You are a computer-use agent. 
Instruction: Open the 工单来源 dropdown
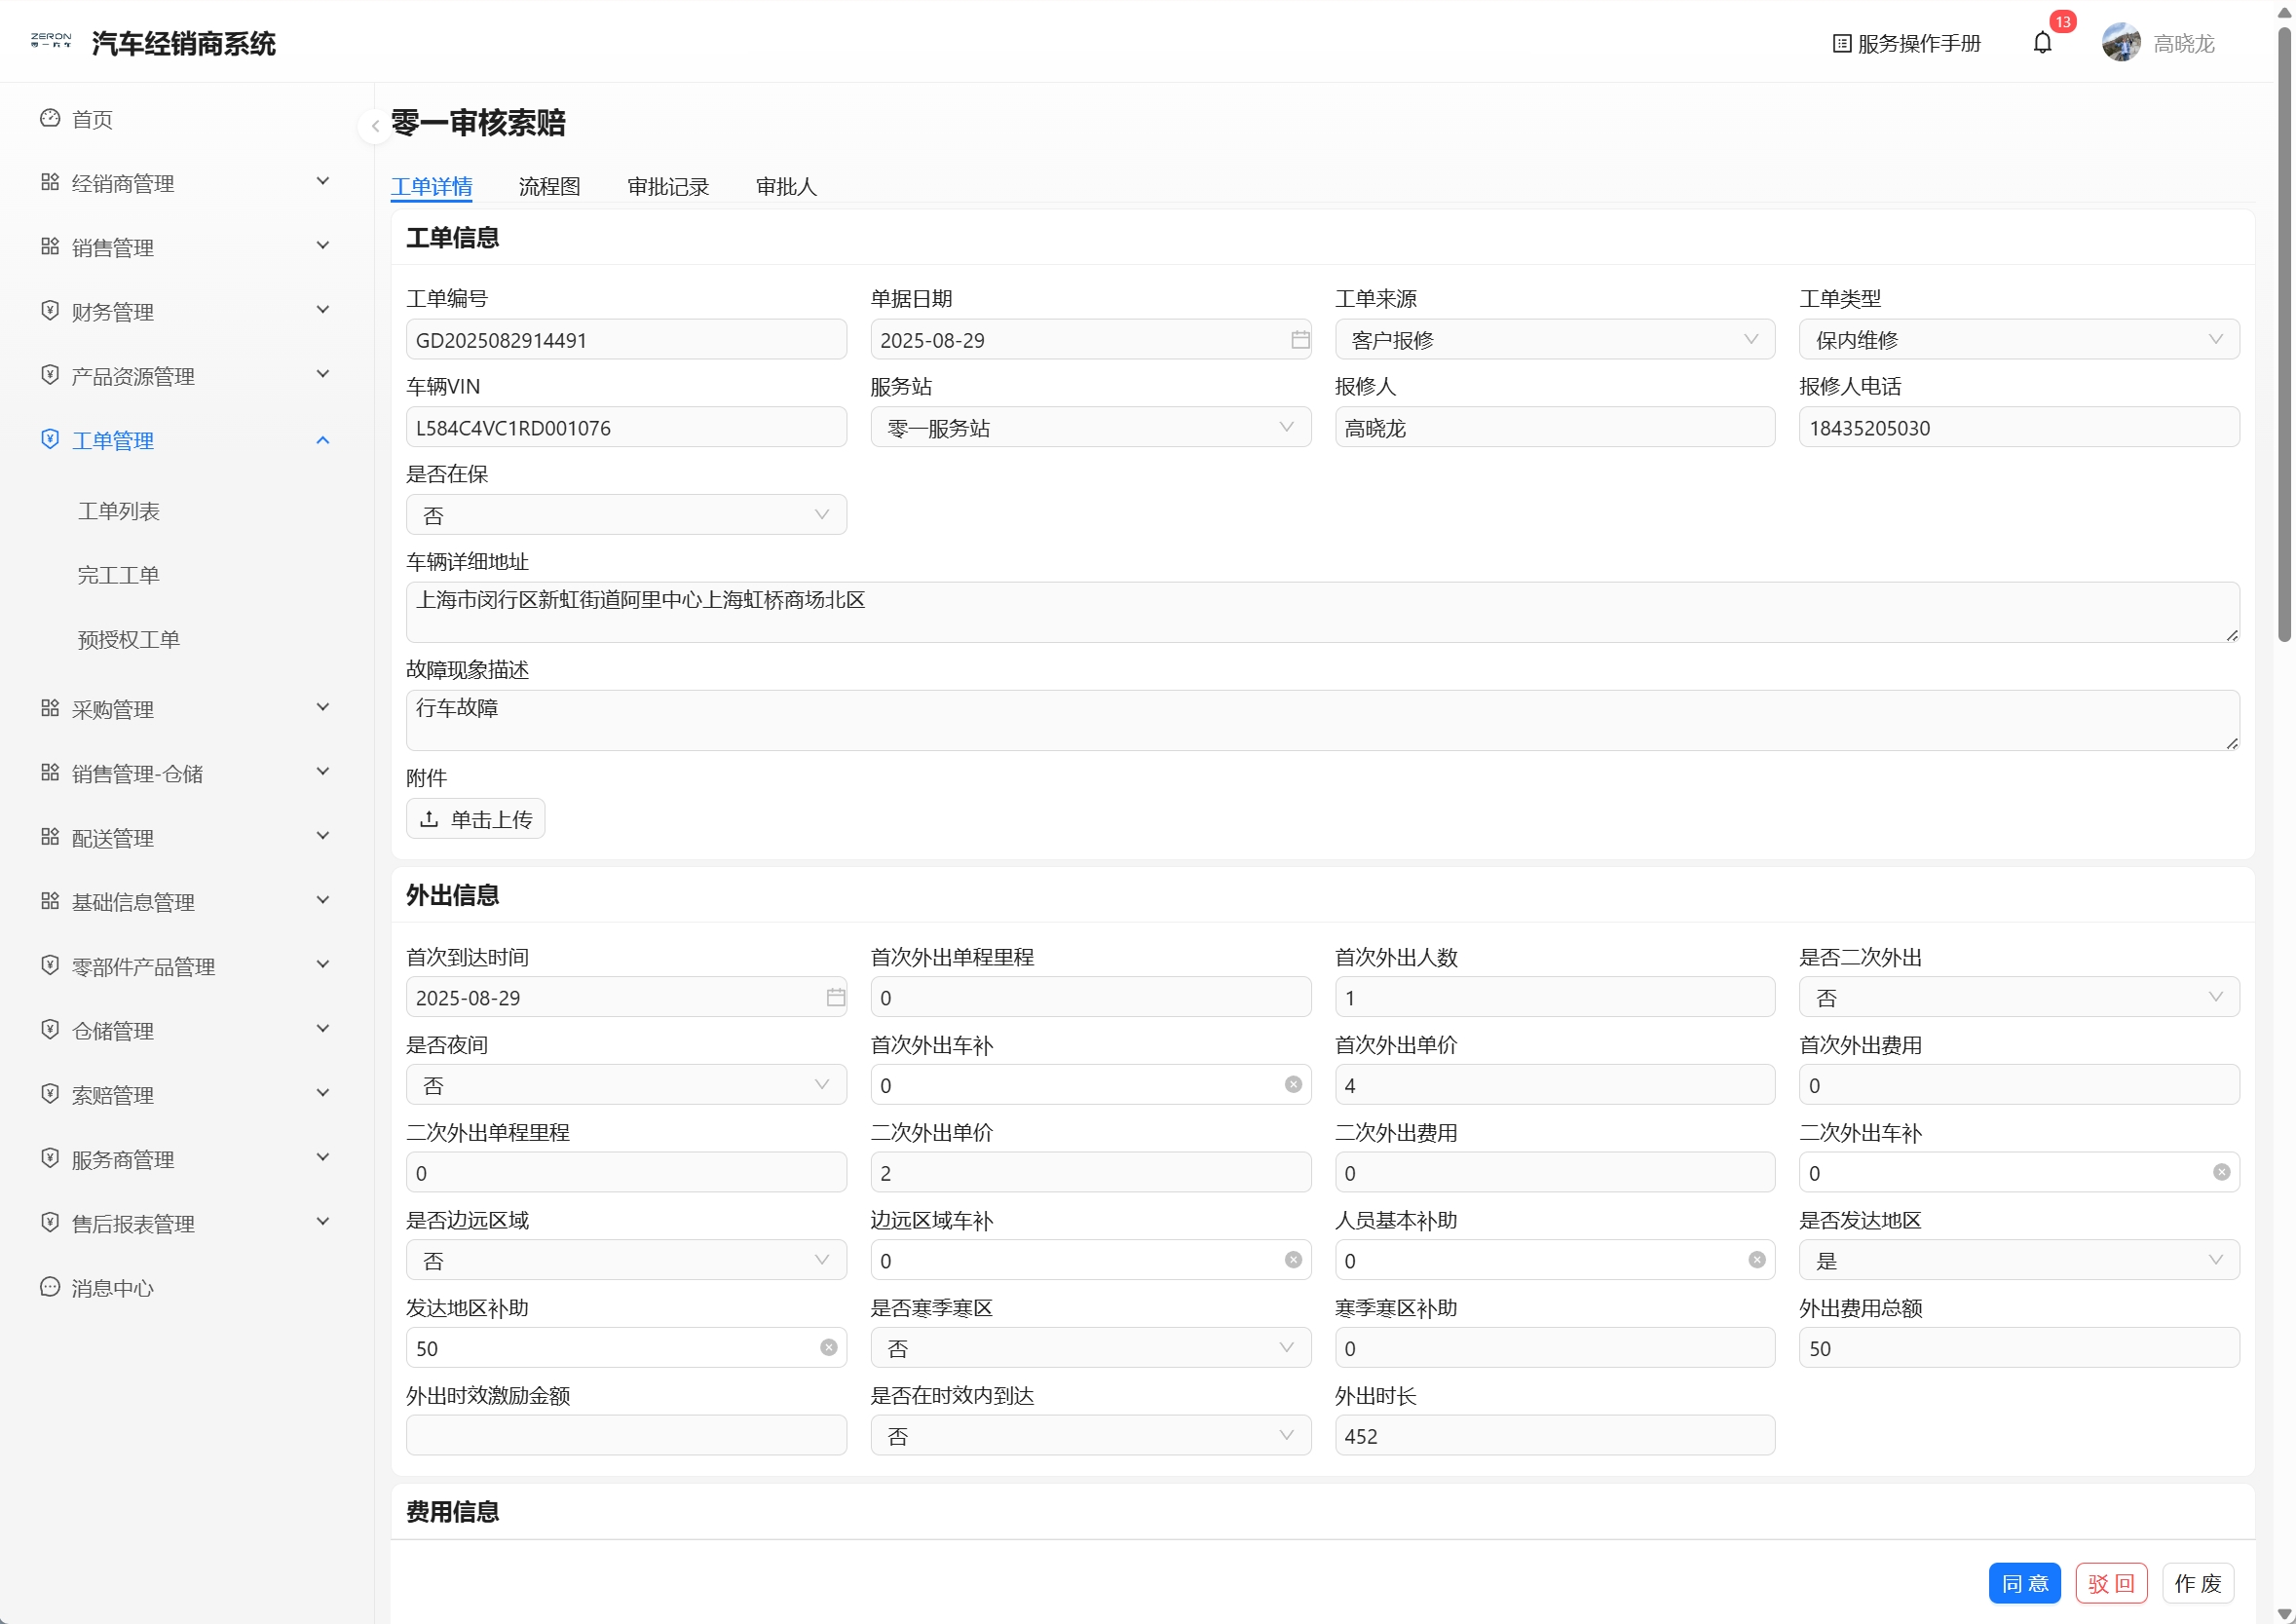[1554, 340]
